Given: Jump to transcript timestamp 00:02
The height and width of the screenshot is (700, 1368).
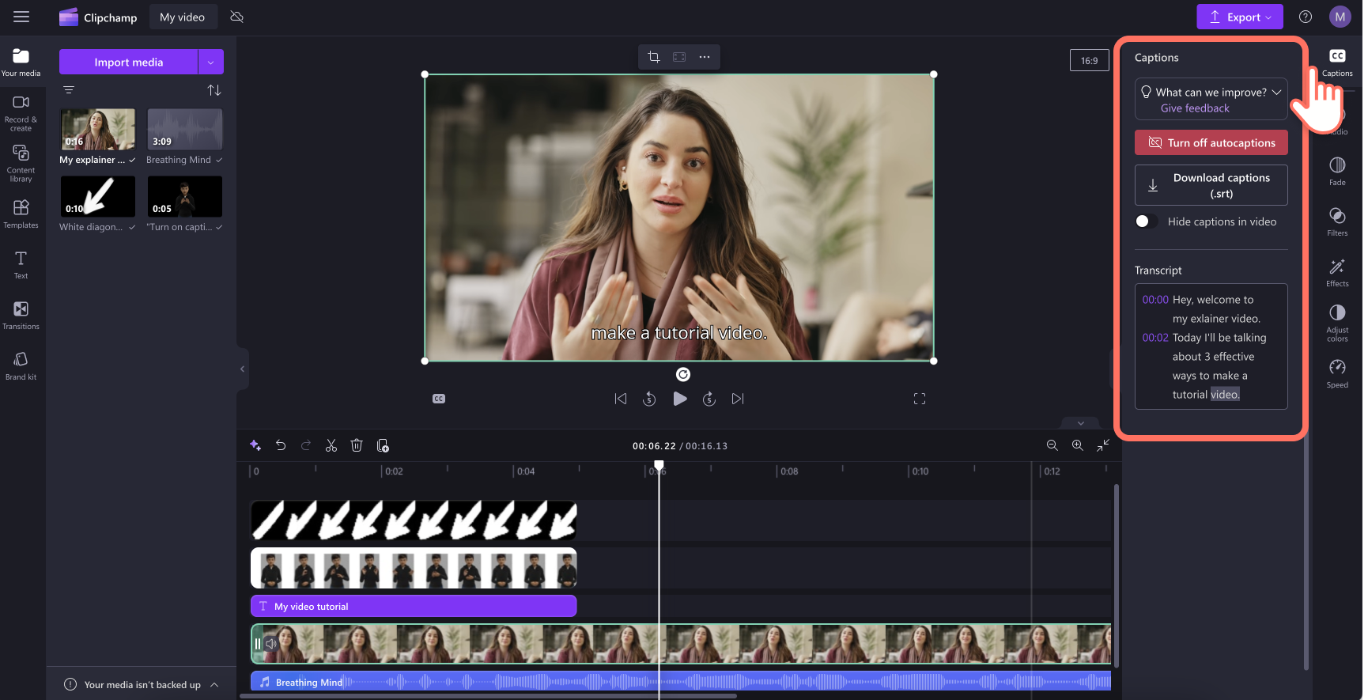Looking at the screenshot, I should click(x=1155, y=338).
